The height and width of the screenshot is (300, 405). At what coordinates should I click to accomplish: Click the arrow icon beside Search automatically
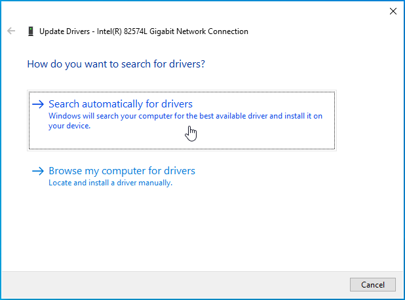[39, 104]
